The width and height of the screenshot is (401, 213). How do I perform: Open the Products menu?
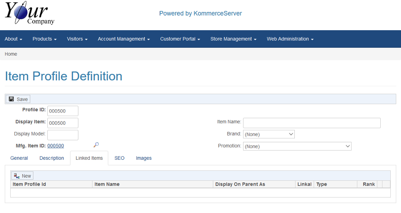tap(45, 39)
